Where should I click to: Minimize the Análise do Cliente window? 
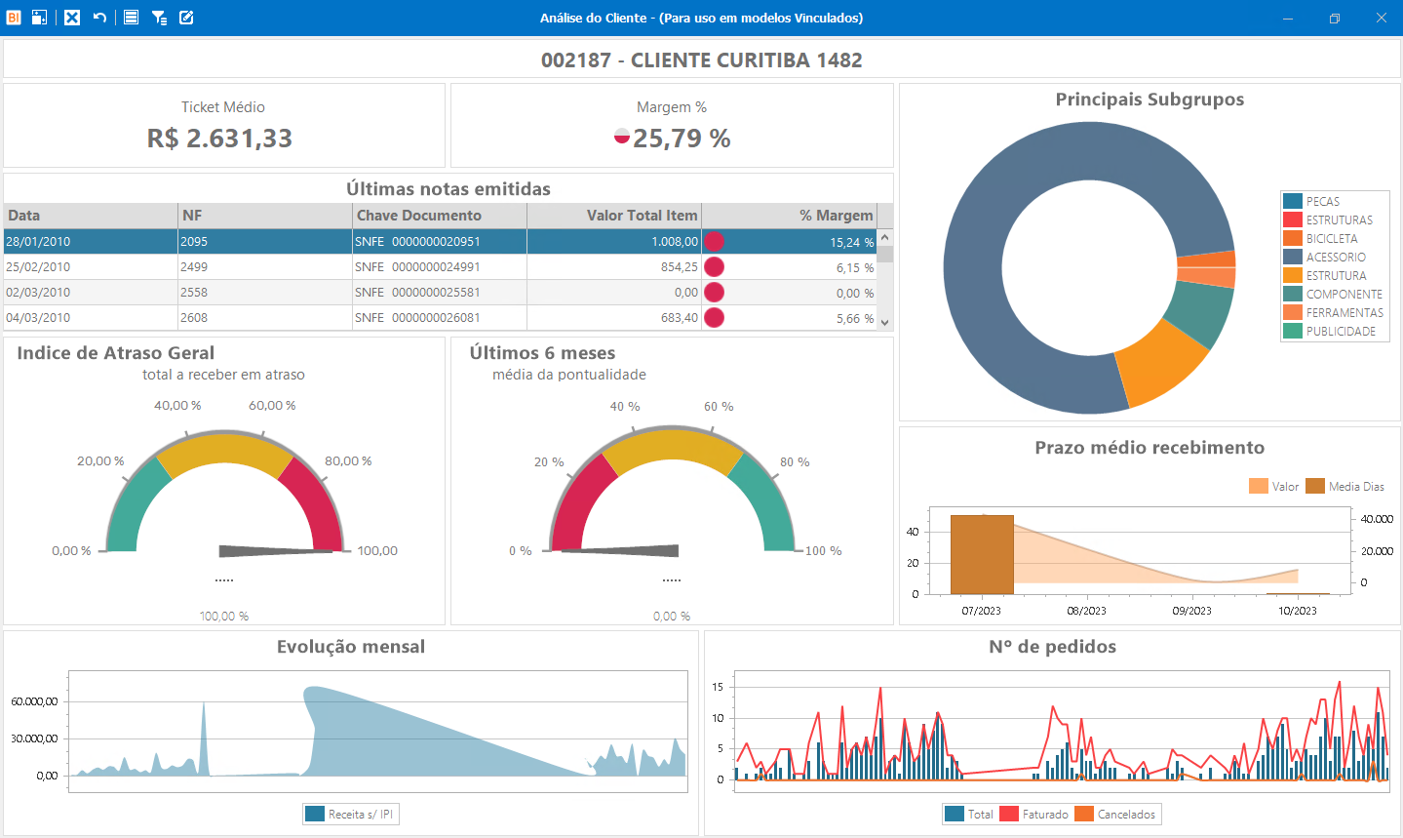pos(1288,18)
